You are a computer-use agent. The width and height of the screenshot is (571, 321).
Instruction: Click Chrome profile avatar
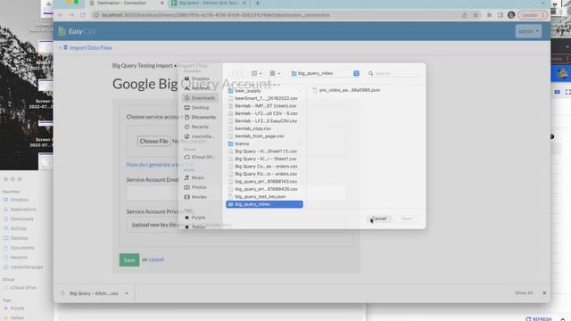click(511, 15)
